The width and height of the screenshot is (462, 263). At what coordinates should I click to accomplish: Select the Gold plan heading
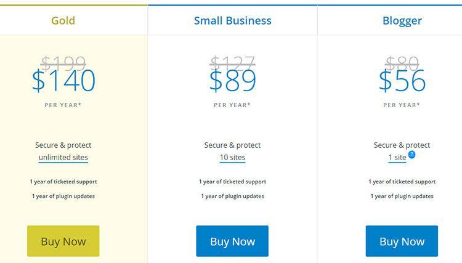point(63,20)
